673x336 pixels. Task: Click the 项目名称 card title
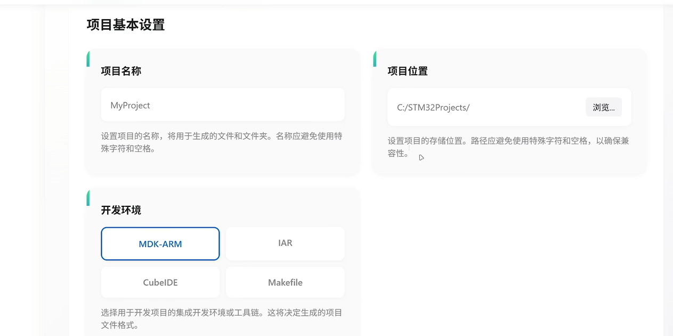(x=120, y=70)
